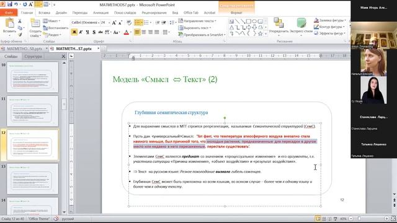
Task: Click the spell check icon in status bar
Action: 56,219
